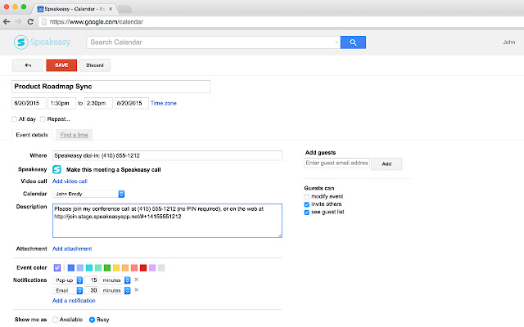This screenshot has width=524, height=327.
Task: Click the Where location field
Action: click(167, 155)
